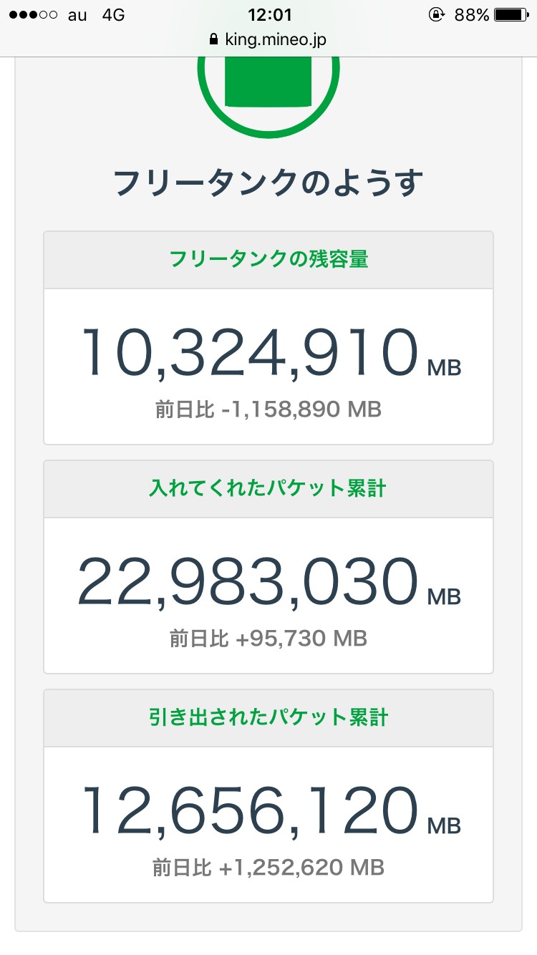Tap the padlock icon in address bar
This screenshot has height=955, width=537.
(x=213, y=39)
